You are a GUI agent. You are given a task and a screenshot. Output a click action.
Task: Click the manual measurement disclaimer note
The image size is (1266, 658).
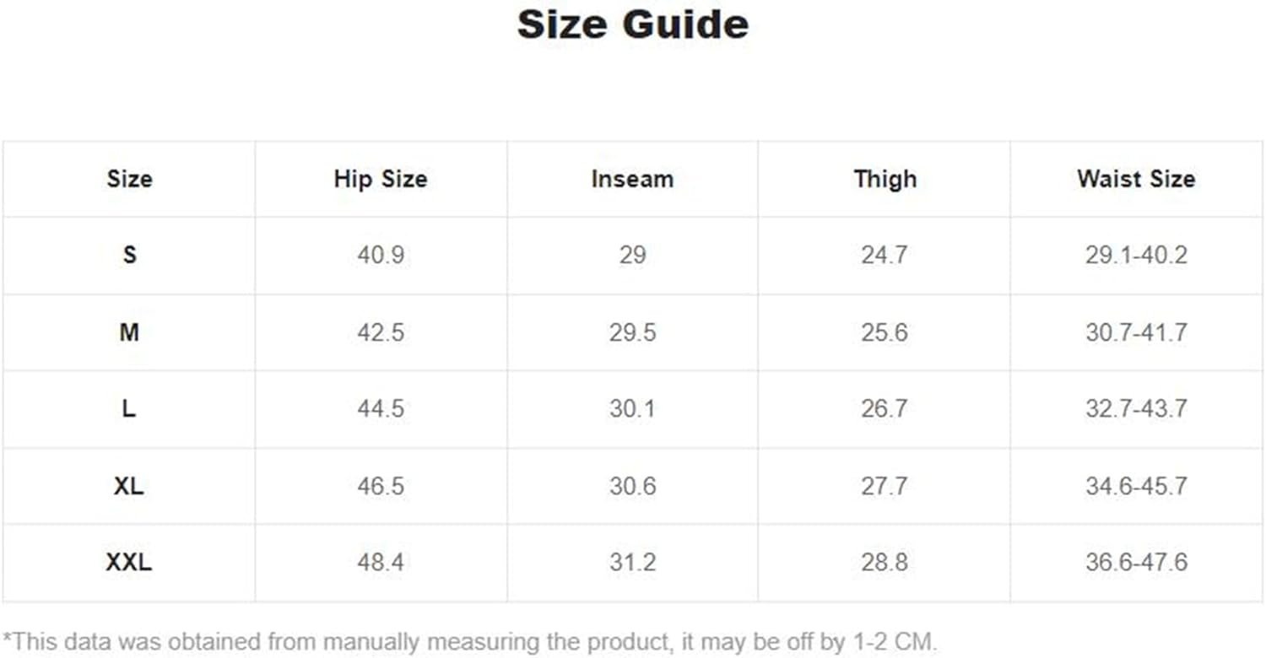(x=470, y=642)
